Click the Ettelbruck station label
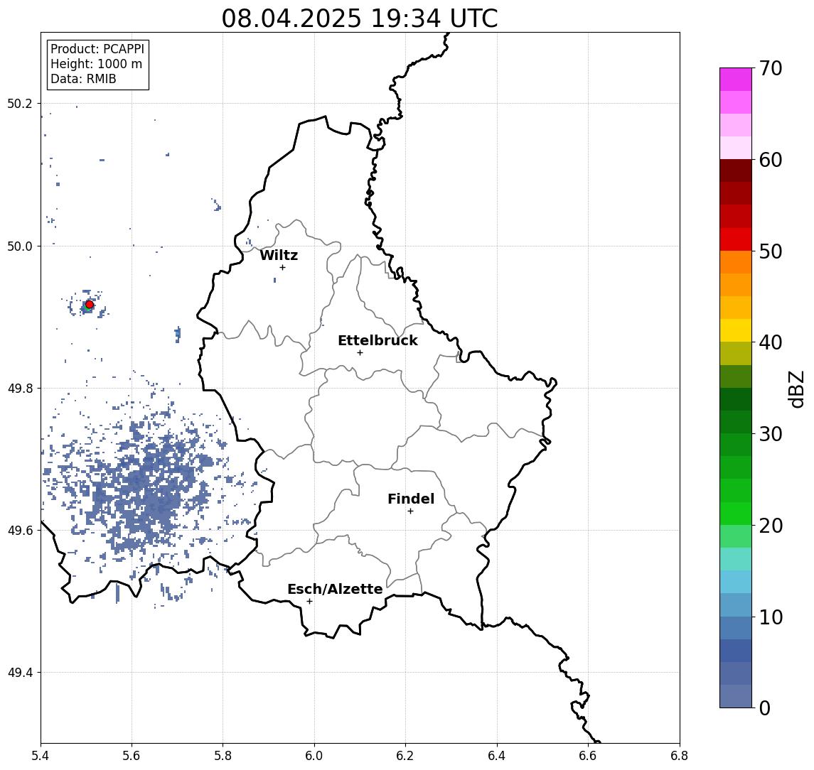The width and height of the screenshot is (814, 770). click(377, 340)
